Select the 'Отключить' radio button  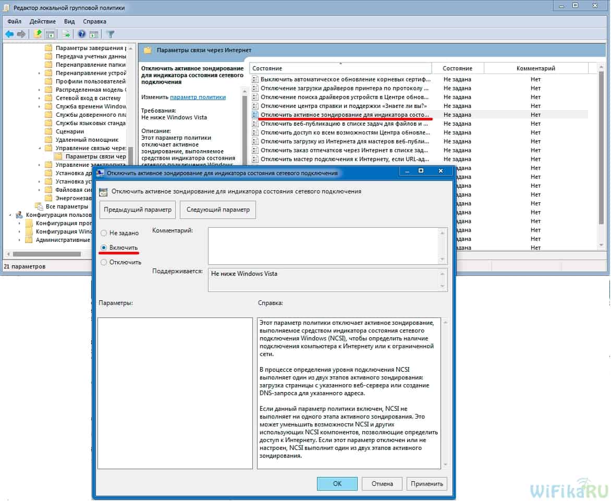(104, 262)
